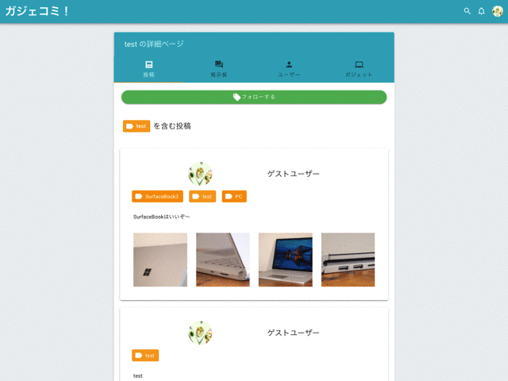This screenshot has width=508, height=381.
Task: Click the test の詳細ページ heading
Action: tap(154, 44)
